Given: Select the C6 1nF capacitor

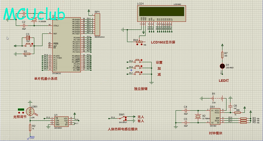Looking at the screenshot, I should pos(230,106).
